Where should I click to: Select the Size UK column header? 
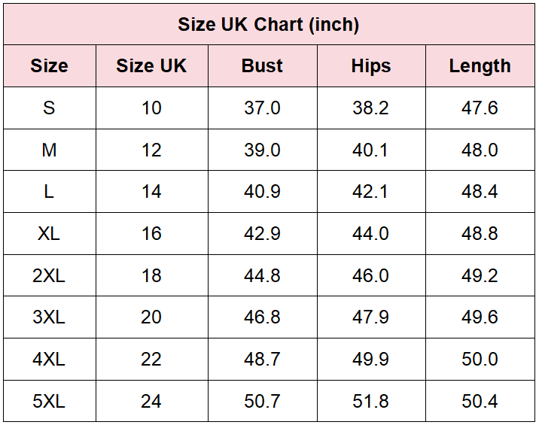coord(151,65)
